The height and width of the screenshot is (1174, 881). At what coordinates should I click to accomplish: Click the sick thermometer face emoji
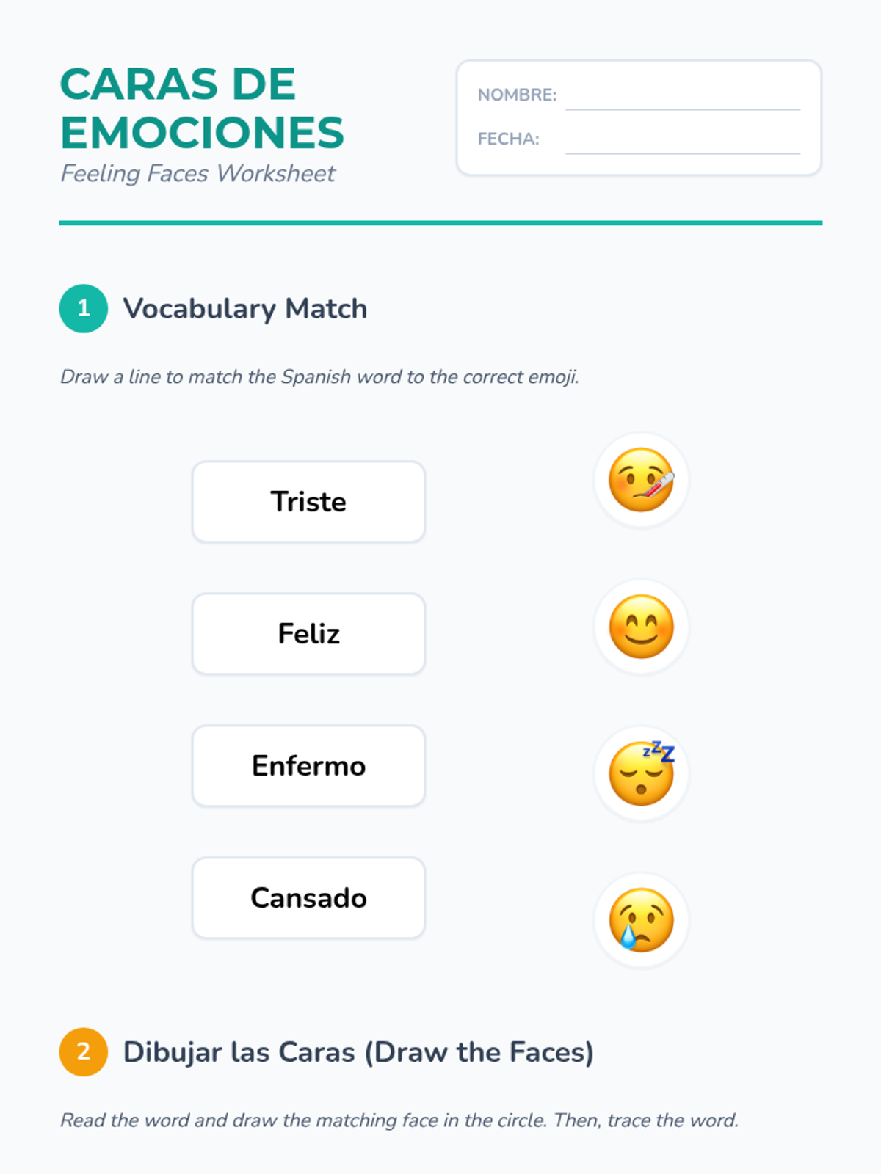coord(641,480)
